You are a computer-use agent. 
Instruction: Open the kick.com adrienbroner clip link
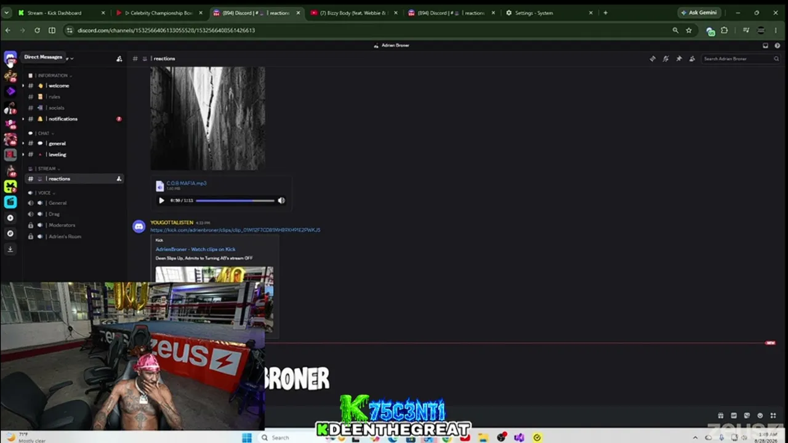pos(235,230)
